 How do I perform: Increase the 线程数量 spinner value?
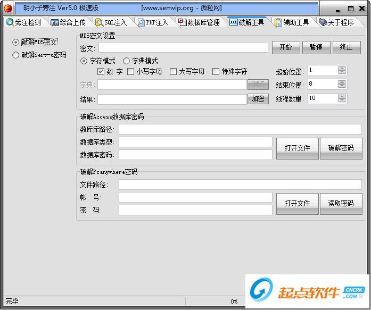tap(342, 96)
